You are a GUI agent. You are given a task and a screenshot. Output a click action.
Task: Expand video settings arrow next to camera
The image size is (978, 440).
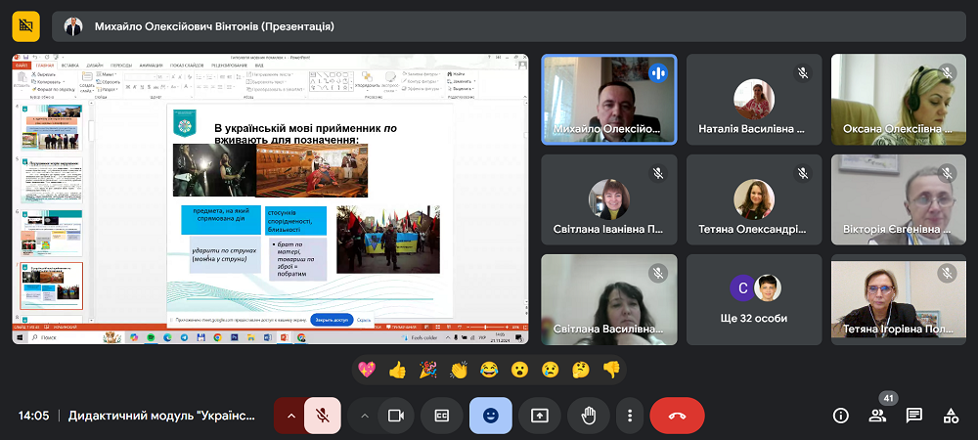364,416
